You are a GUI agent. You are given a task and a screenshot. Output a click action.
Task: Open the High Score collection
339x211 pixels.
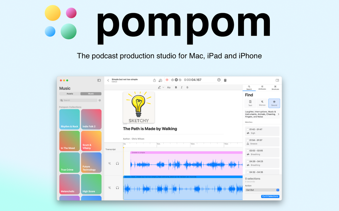tap(91, 184)
